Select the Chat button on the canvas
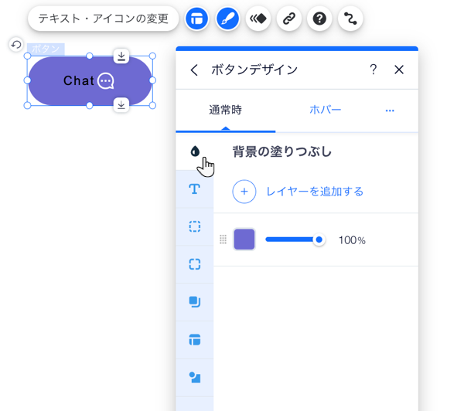The width and height of the screenshot is (464, 411). pyautogui.click(x=90, y=80)
